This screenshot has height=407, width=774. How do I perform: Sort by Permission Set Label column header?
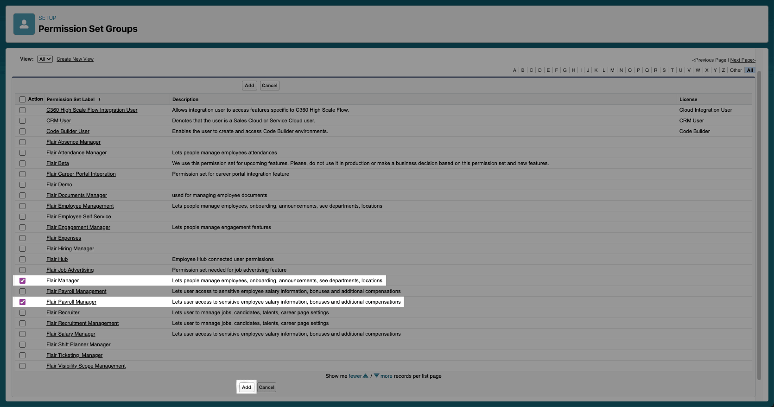(x=70, y=99)
